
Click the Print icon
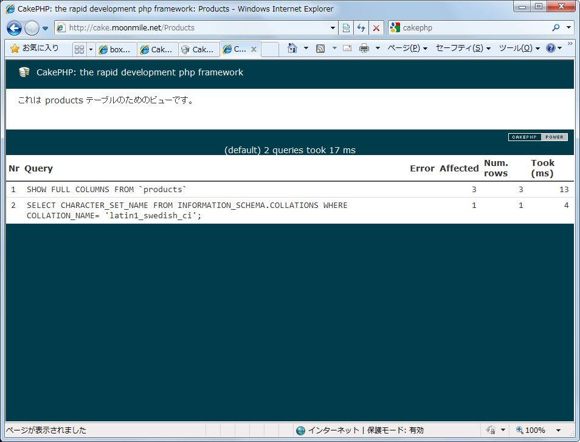tap(364, 49)
